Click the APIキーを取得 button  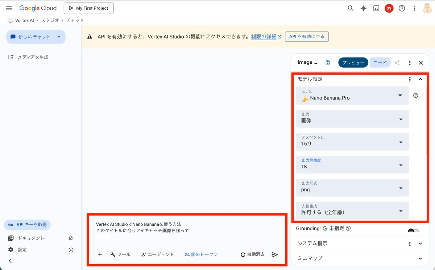point(28,224)
